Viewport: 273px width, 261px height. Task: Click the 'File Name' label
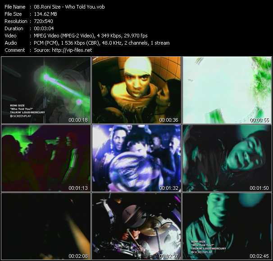(x=15, y=7)
